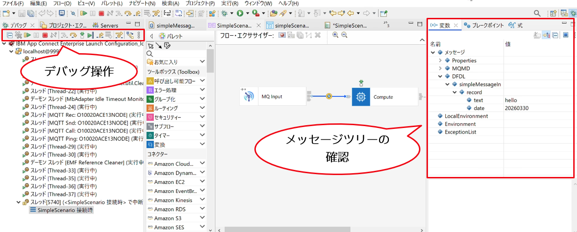
Task: Open ウィンドウ(W) menu
Action: pyautogui.click(x=258, y=3)
